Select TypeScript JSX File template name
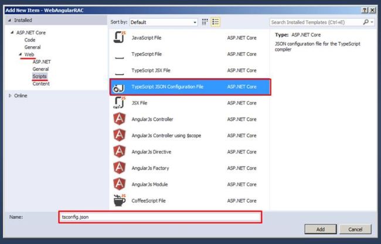The height and width of the screenshot is (244, 381). point(151,70)
